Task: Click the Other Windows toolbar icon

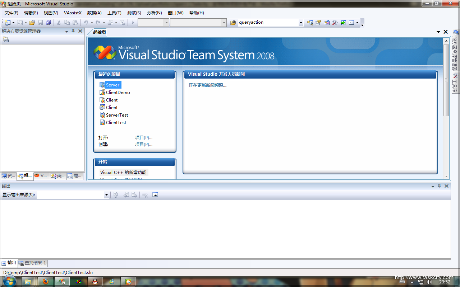Action: coord(351,23)
